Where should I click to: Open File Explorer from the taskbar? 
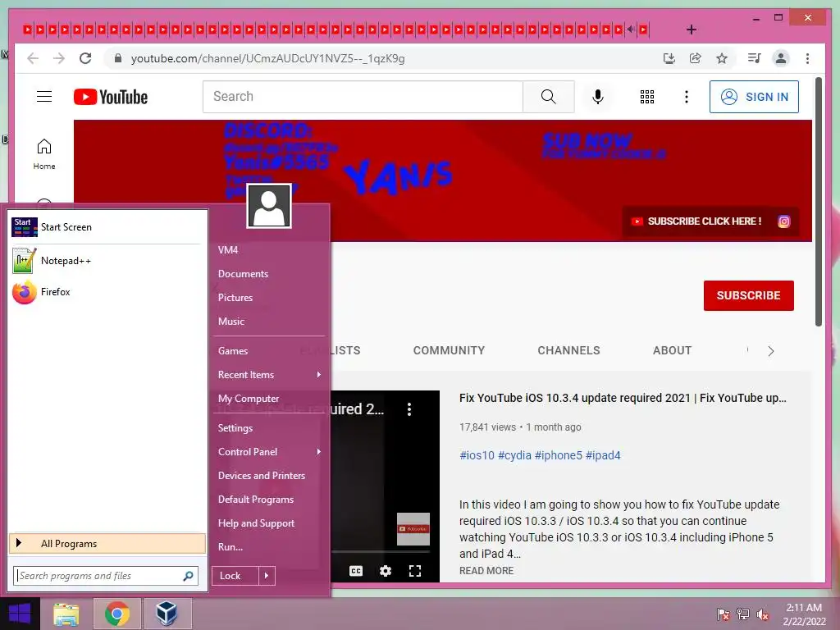pos(66,614)
